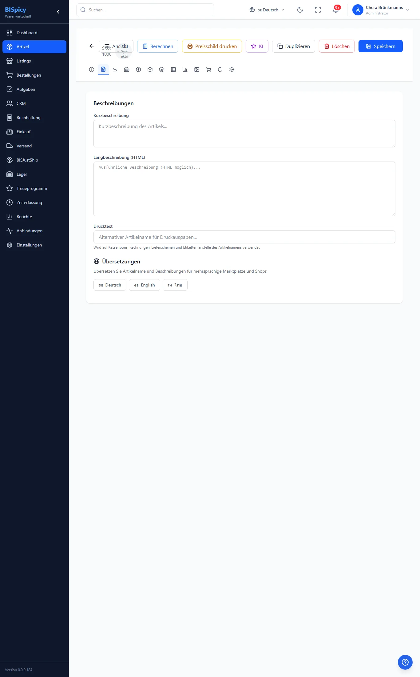
Task: Click the Drucktext input field
Action: pos(244,237)
